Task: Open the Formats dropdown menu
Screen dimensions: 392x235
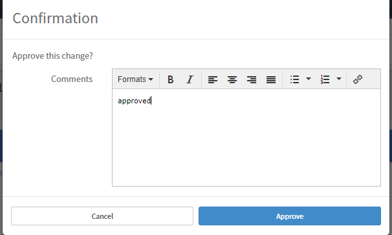Action: [135, 79]
